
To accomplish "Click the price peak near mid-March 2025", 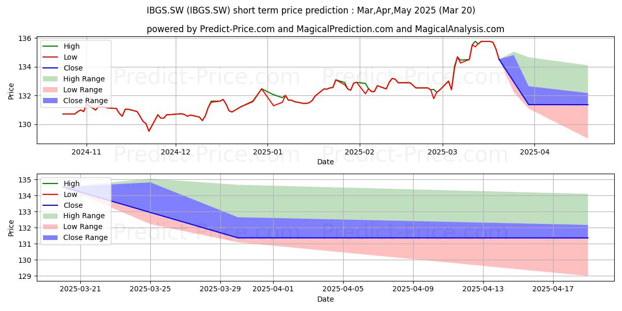I will click(x=485, y=41).
